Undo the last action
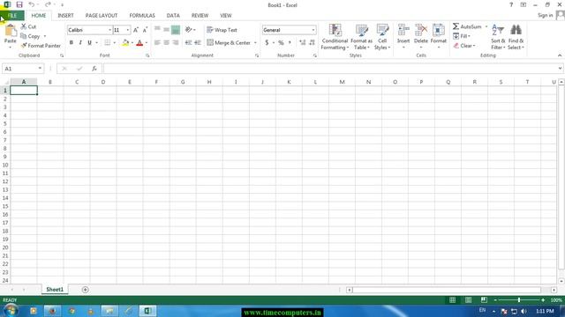 click(x=32, y=5)
